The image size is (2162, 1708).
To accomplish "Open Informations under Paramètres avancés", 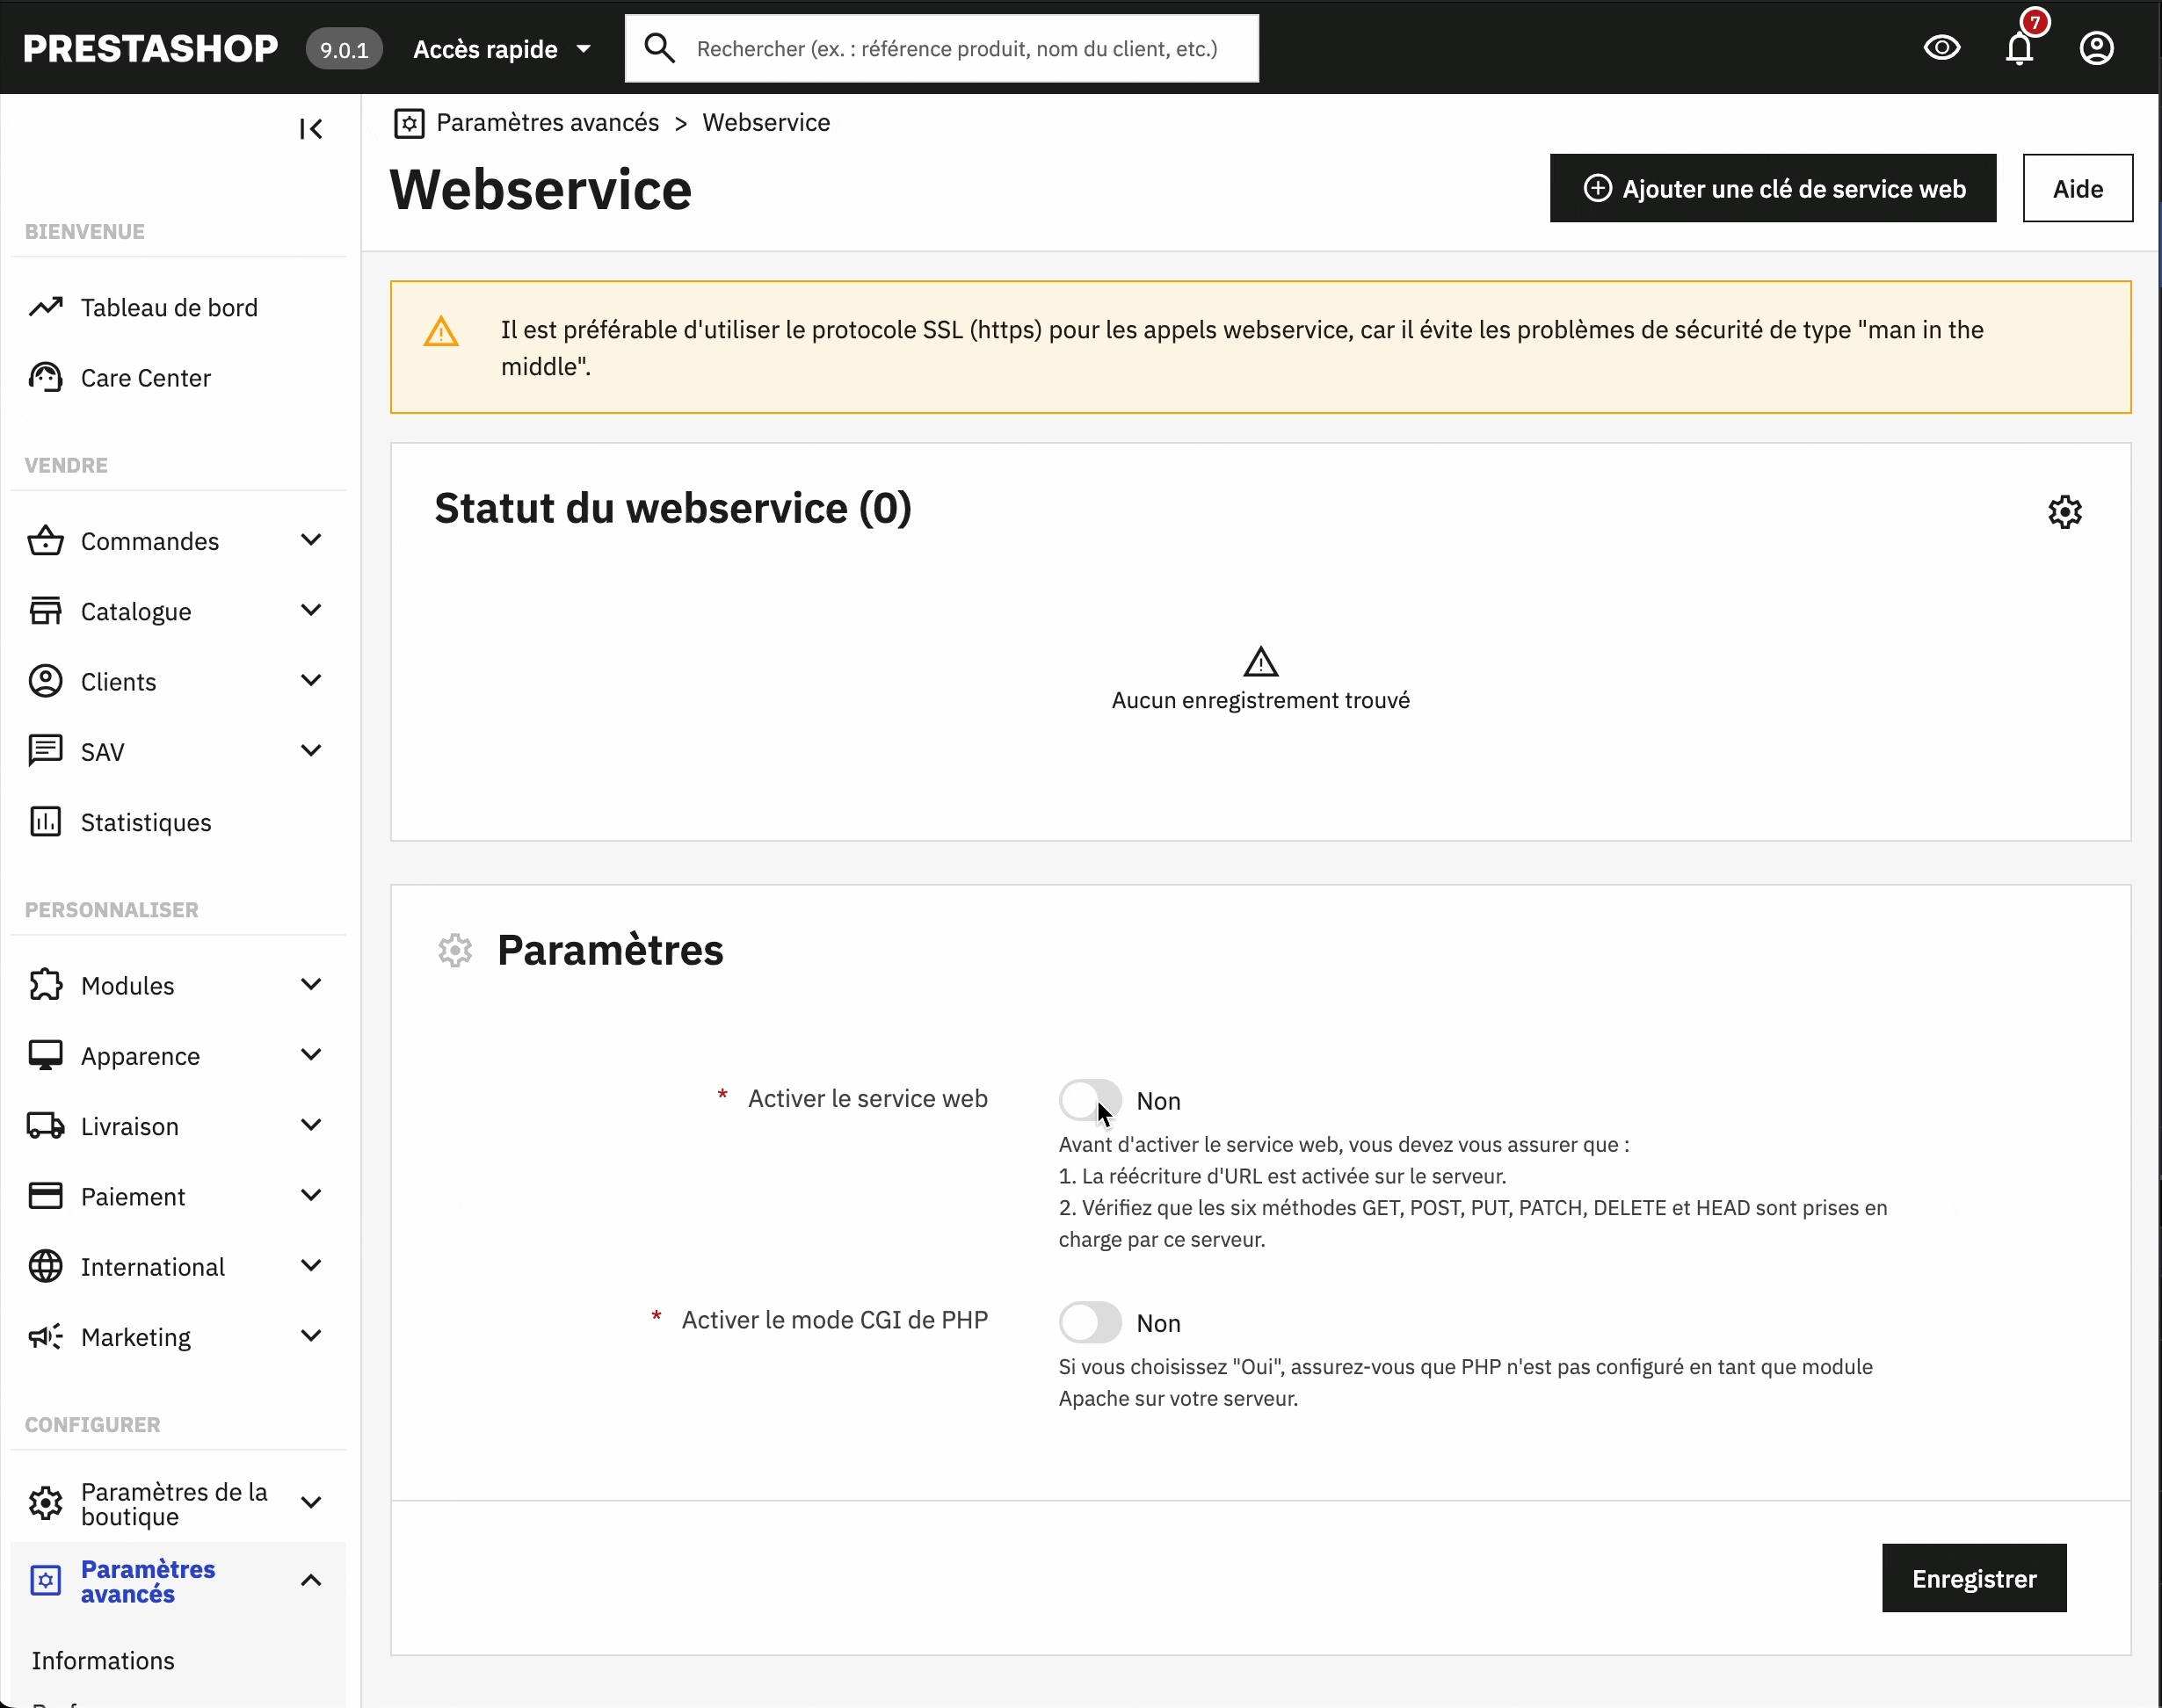I will coord(103,1660).
